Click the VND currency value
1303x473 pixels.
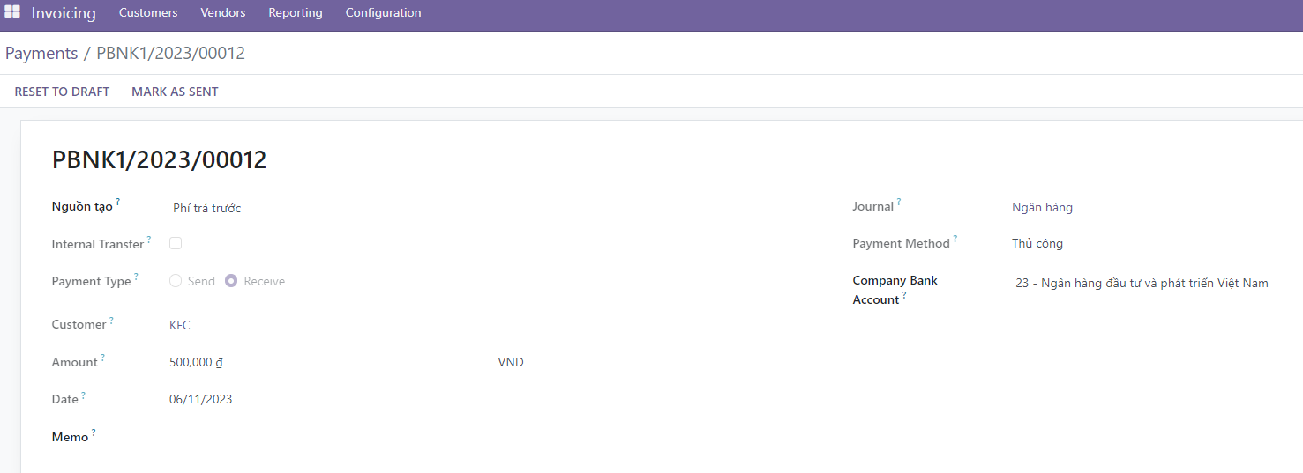click(x=511, y=362)
